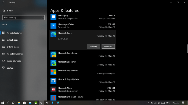Select the Microsoft Edge Forum entry name

coord(68,71)
